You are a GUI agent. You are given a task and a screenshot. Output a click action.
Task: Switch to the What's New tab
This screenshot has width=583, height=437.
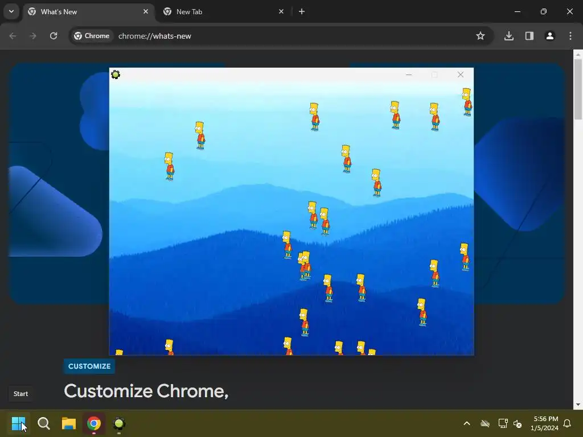tap(89, 12)
